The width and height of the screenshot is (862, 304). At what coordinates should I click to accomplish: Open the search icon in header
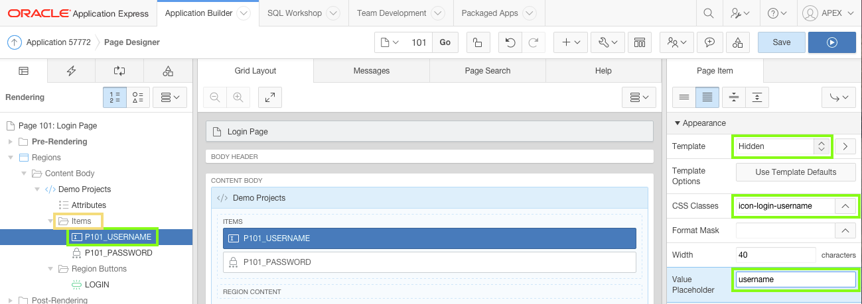[x=709, y=13]
